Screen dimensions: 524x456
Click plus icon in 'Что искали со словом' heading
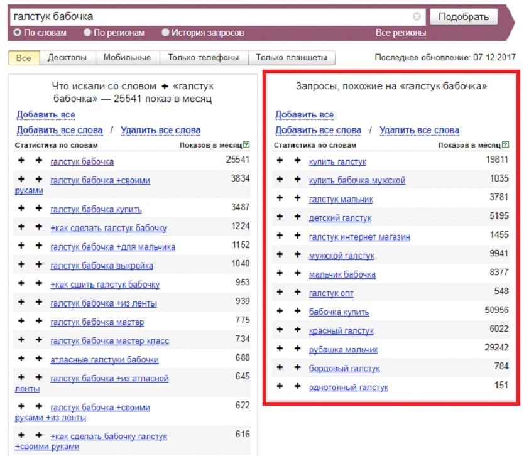(x=165, y=87)
